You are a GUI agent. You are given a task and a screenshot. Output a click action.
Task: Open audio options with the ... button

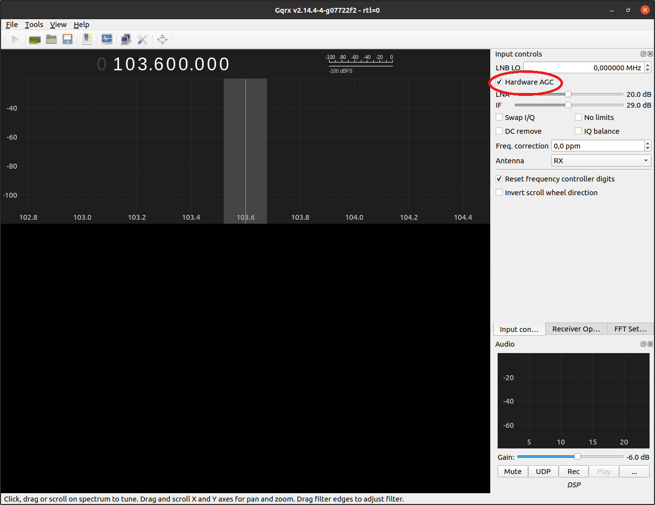(634, 472)
